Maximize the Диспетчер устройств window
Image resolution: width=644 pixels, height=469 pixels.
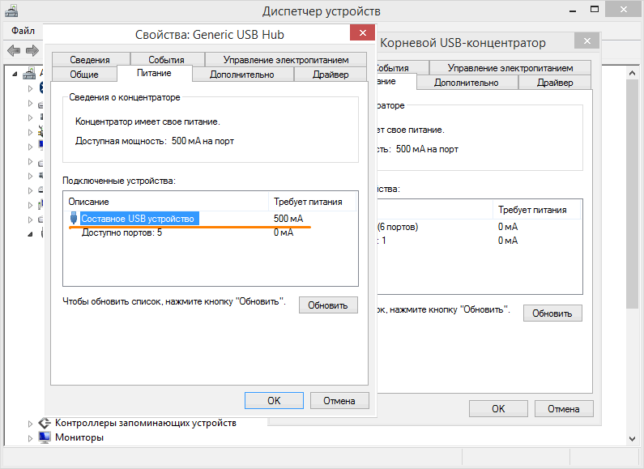point(595,10)
